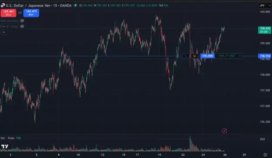This screenshot has height=158, width=272.
Task: Click the purple lightning flash icon
Action: click(224, 131)
